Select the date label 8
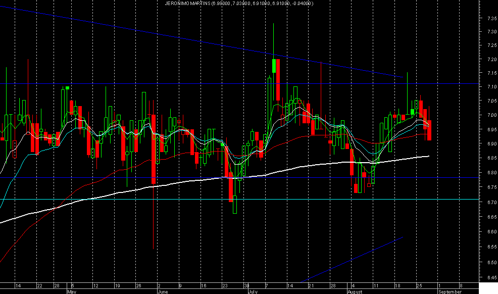Viewport: 498px width, 294px height. tap(461, 286)
